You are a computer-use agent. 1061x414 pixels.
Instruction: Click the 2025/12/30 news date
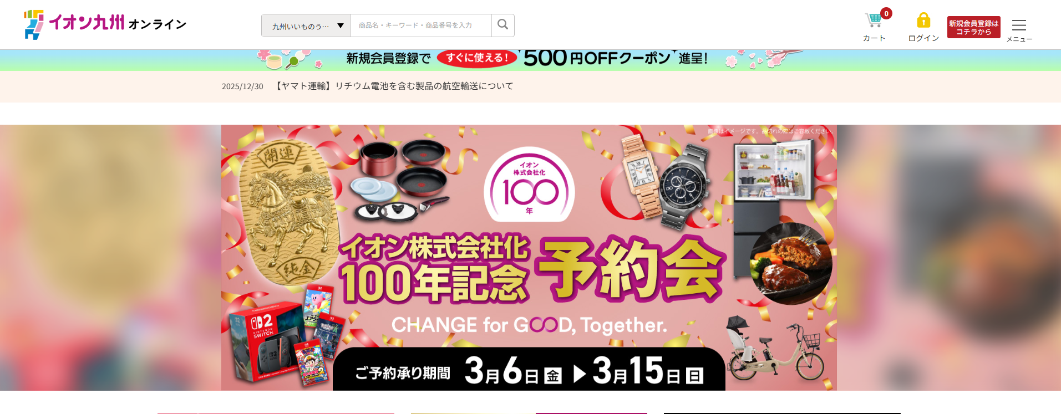tap(242, 86)
